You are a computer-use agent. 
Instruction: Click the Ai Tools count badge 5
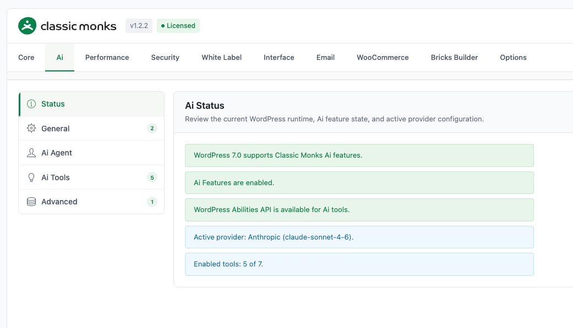tap(152, 177)
